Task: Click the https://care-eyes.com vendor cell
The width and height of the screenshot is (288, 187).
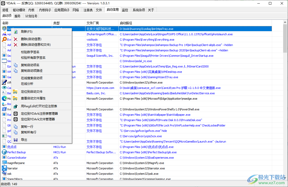Action: coord(100,88)
